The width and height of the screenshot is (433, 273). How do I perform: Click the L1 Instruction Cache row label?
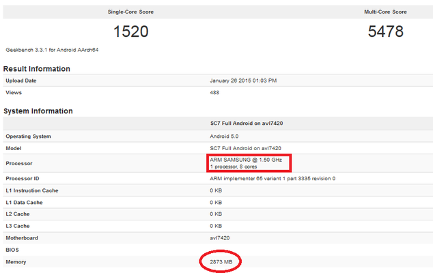click(x=32, y=190)
